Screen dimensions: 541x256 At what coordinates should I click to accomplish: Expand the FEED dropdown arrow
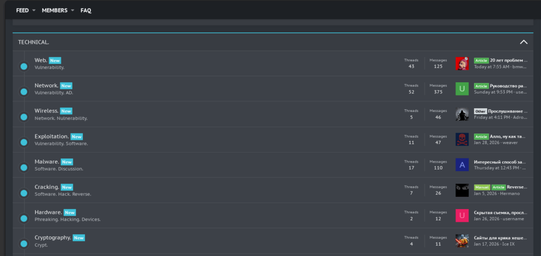pos(34,11)
